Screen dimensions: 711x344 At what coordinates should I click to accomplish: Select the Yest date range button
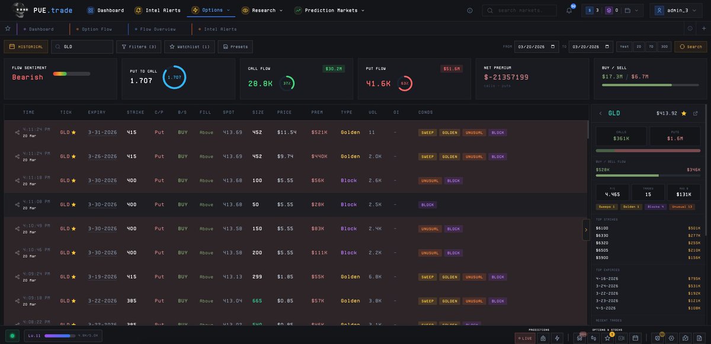tap(624, 46)
